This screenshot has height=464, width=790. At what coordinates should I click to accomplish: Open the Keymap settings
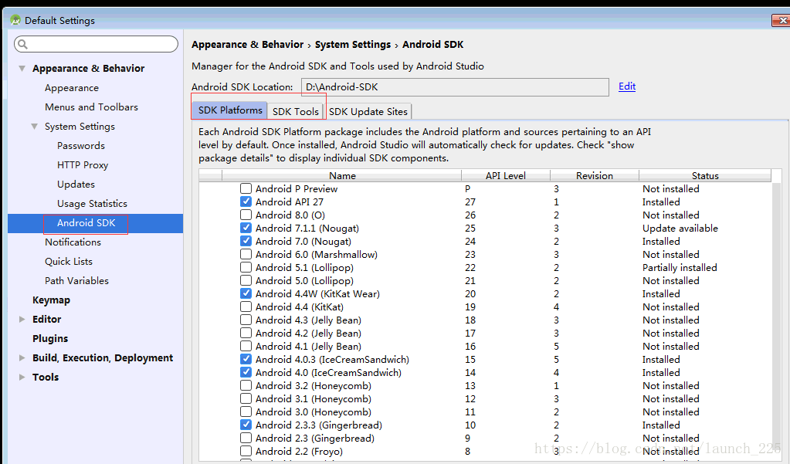pos(51,300)
